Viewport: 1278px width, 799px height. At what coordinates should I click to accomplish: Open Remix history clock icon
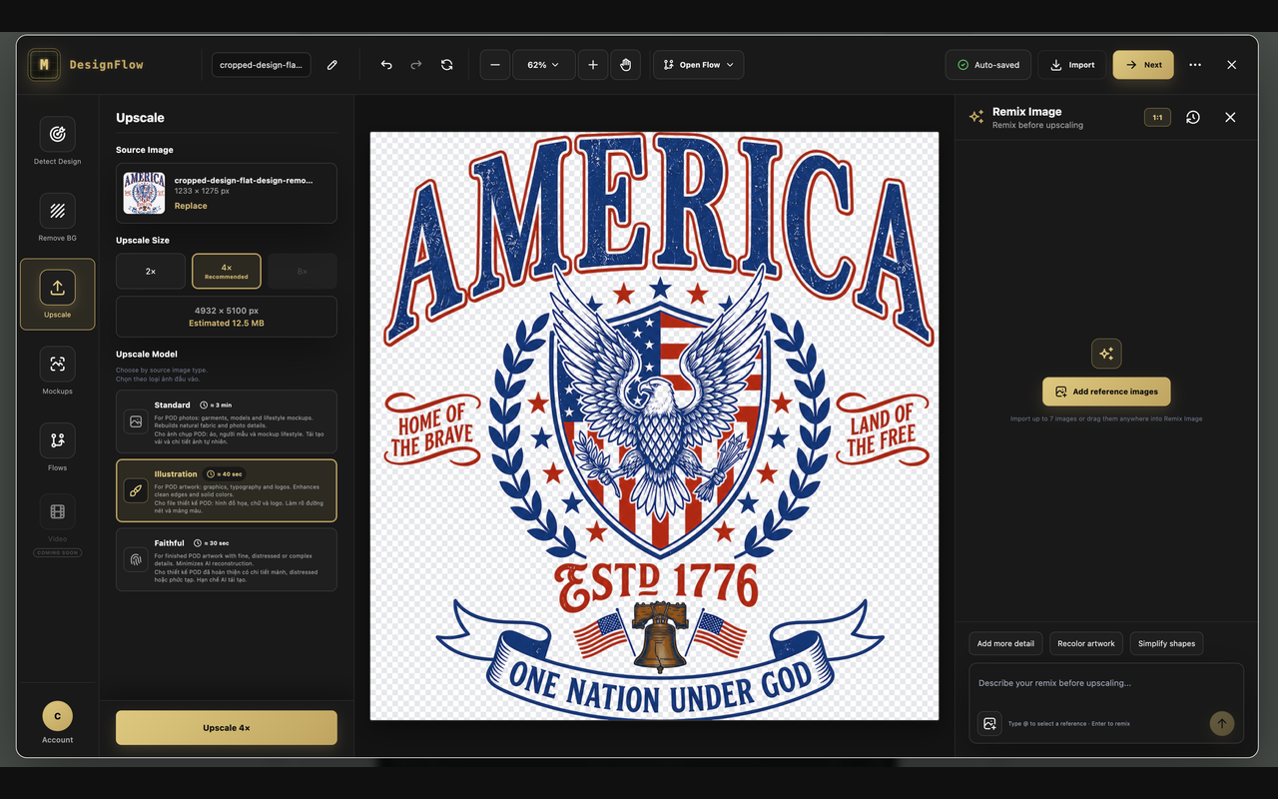(x=1193, y=117)
